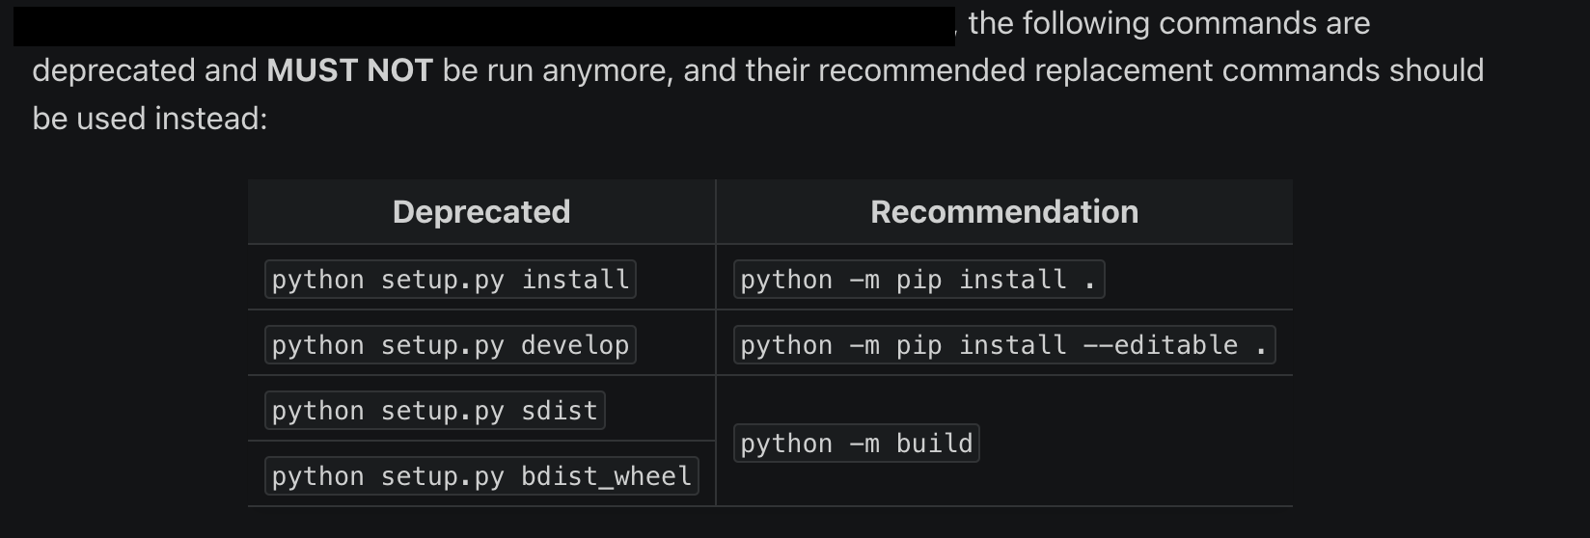Viewport: 1590px width, 538px height.
Task: Click the "python -m build" code snippet
Action: tap(856, 444)
